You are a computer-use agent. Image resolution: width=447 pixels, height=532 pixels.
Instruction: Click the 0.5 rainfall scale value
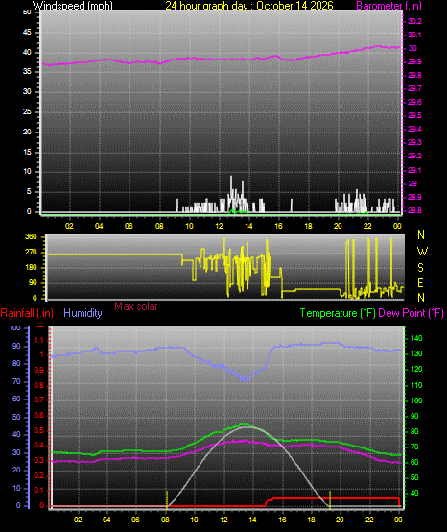tap(39, 430)
